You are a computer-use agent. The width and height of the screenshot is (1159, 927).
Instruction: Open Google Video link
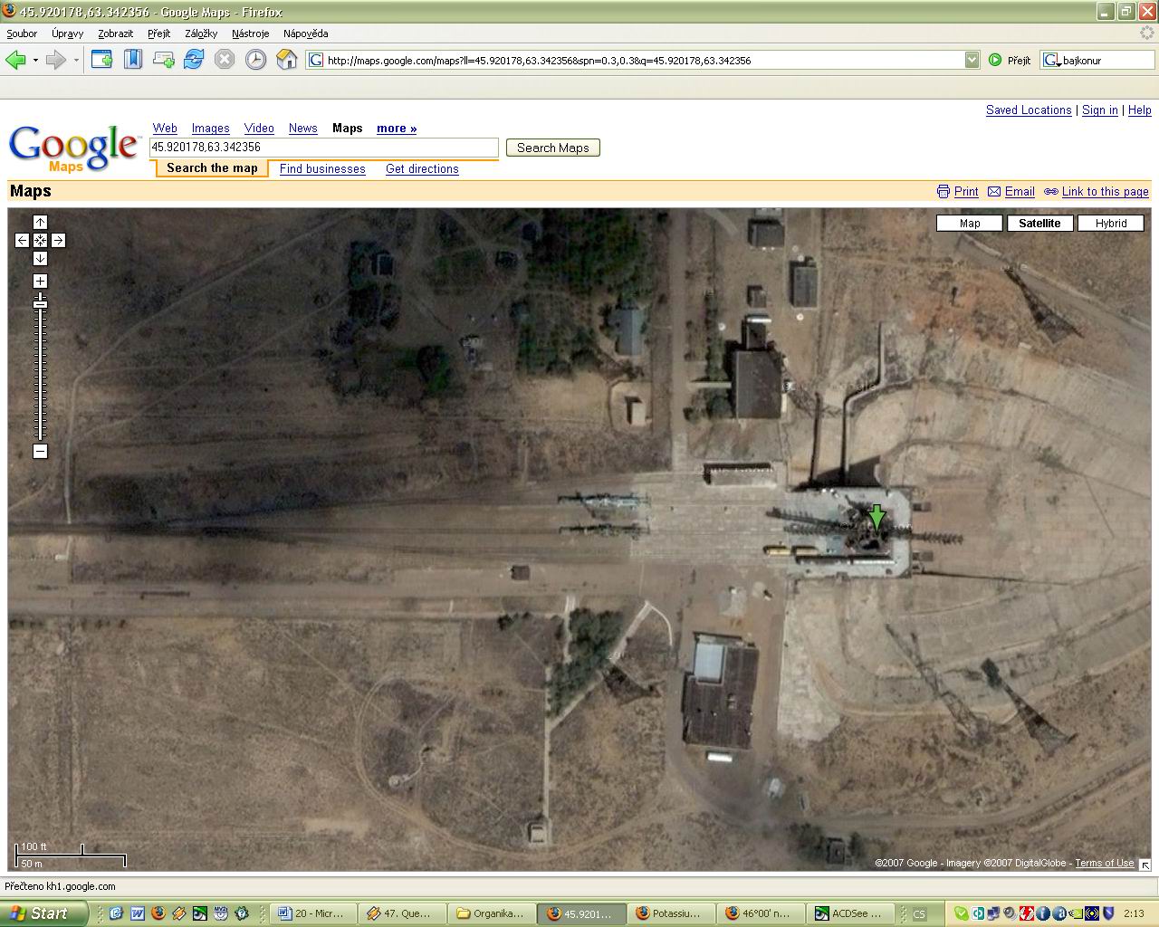259,129
